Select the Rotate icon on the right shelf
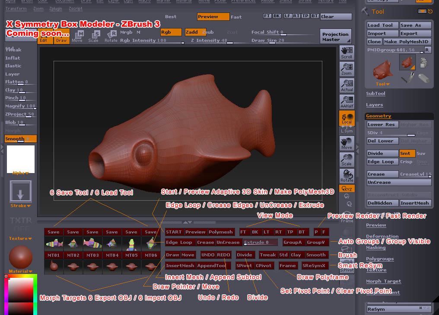The width and height of the screenshot is (439, 315). (347, 175)
